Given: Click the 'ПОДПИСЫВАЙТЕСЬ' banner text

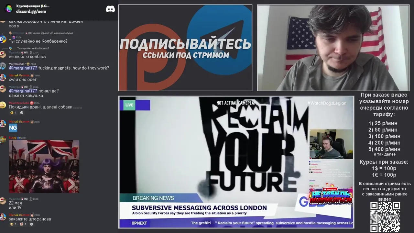Looking at the screenshot, I should click(185, 44).
